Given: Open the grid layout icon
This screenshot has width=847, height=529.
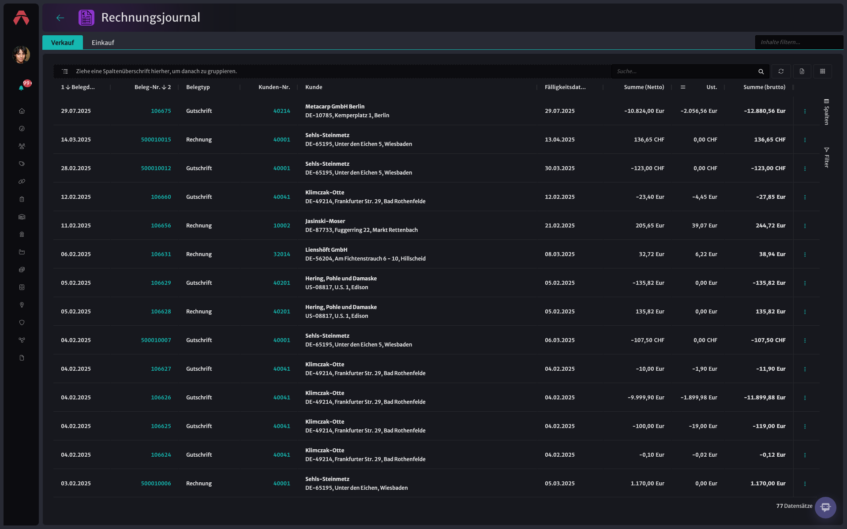Looking at the screenshot, I should click(823, 71).
